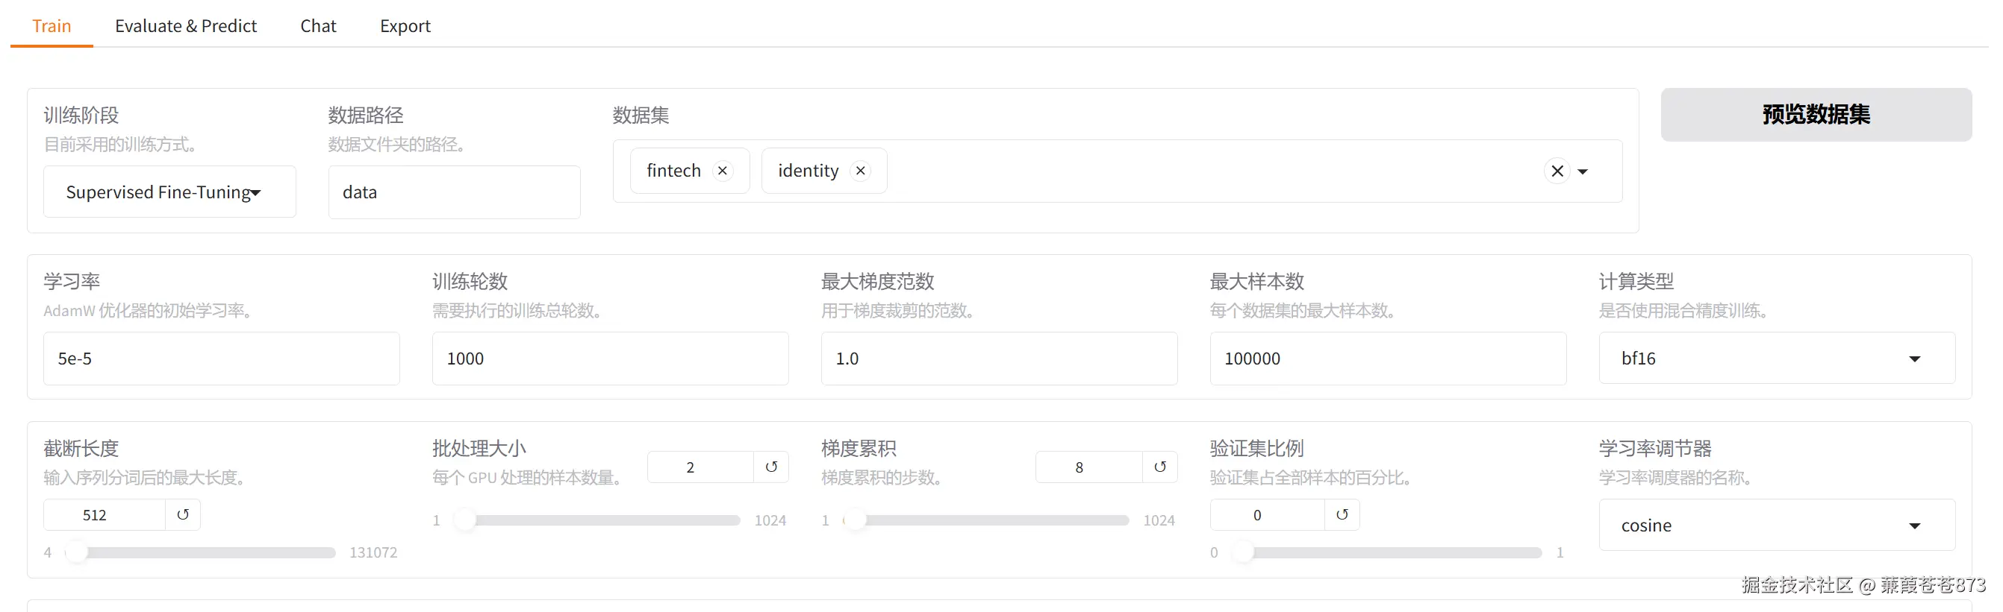
Task: Remove the fintech dataset tag
Action: pos(723,171)
